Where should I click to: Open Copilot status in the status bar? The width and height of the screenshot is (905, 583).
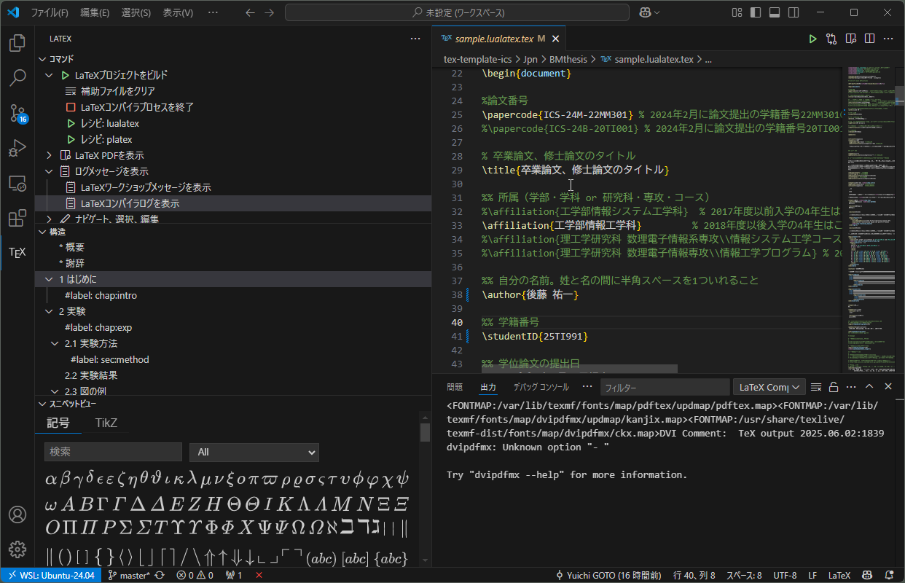(868, 576)
